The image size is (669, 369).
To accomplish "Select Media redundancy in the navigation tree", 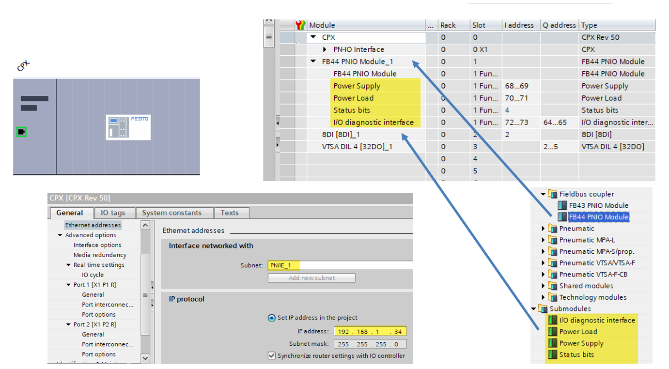I will tap(100, 255).
